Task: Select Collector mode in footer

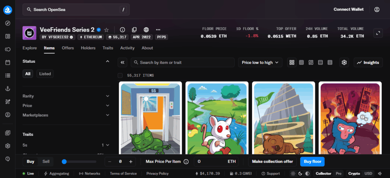Action: pyautogui.click(x=324, y=173)
